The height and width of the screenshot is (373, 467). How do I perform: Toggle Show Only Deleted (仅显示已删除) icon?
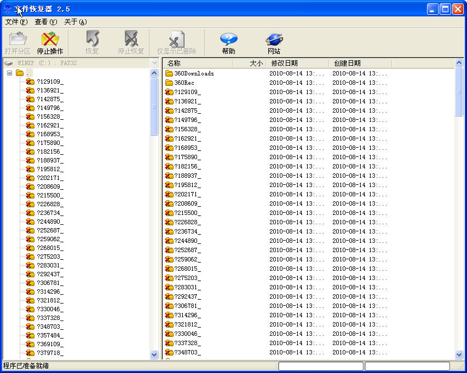177,39
